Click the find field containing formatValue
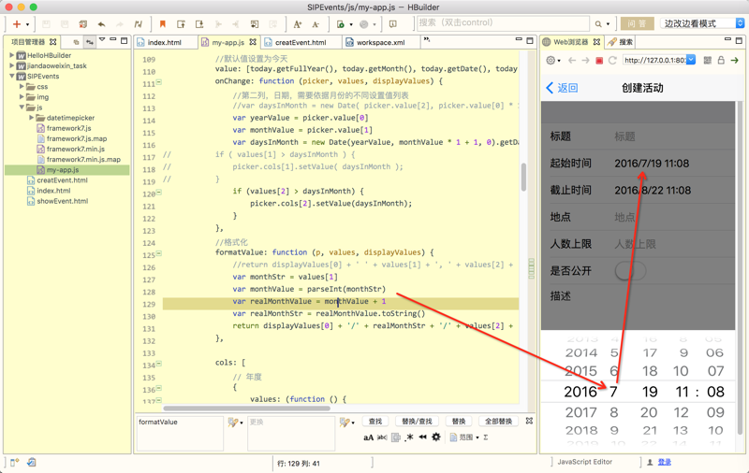The image size is (749, 473). 180,433
